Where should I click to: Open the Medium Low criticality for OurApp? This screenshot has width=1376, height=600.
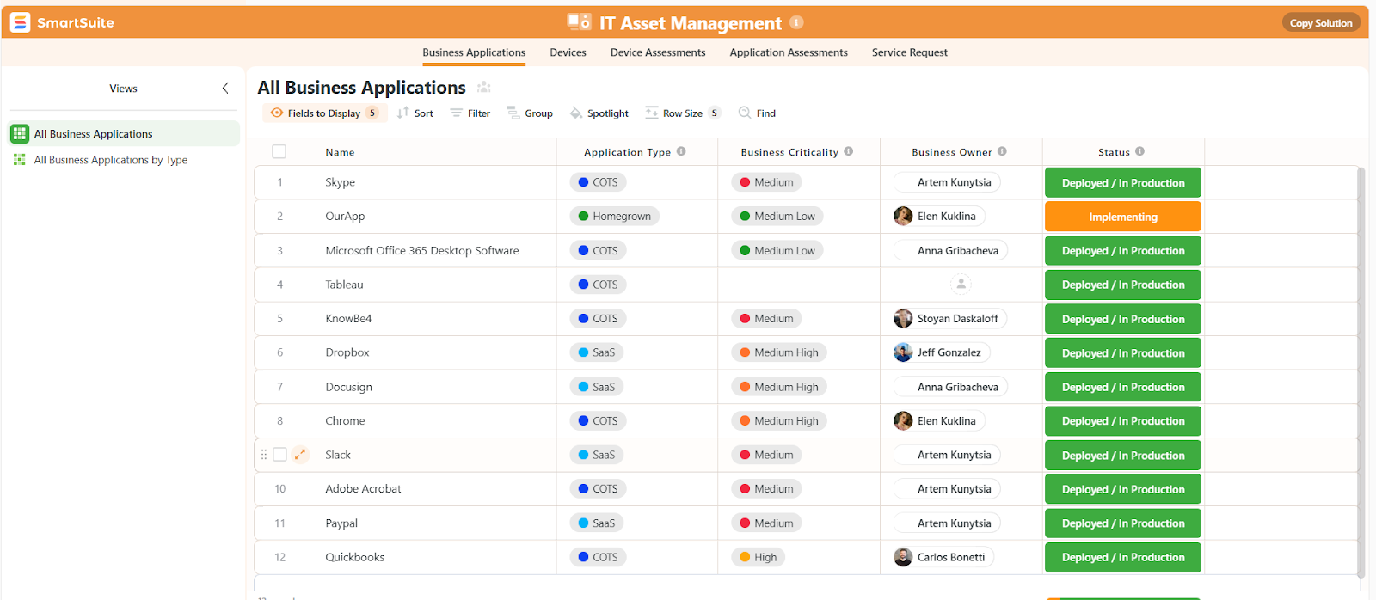[x=777, y=216]
